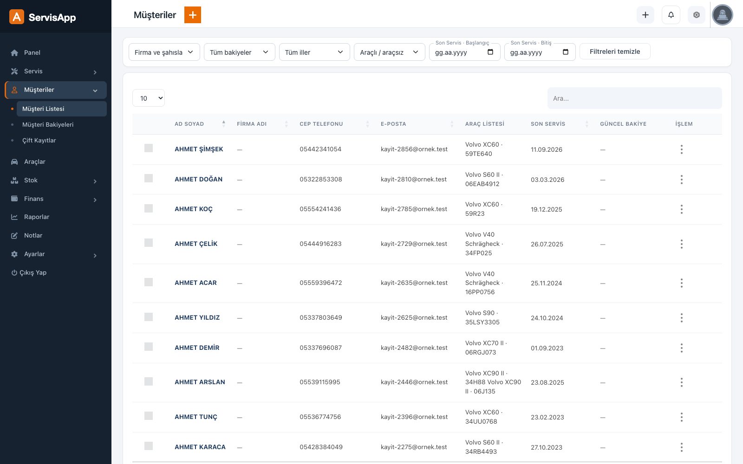Open customer AHMET ARSLAN's name link
The image size is (743, 464).
pyautogui.click(x=200, y=382)
